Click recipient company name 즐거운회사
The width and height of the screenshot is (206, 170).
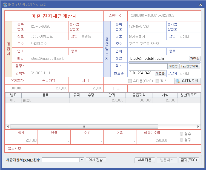(137, 36)
